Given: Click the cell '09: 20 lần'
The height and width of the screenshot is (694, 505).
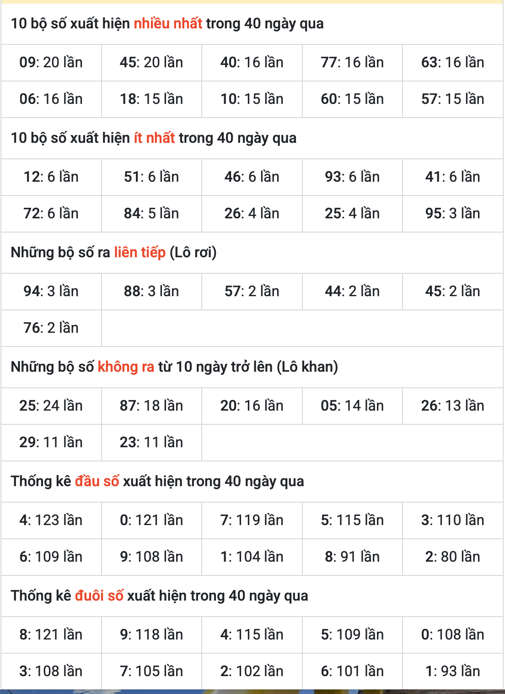Looking at the screenshot, I should 51,63.
